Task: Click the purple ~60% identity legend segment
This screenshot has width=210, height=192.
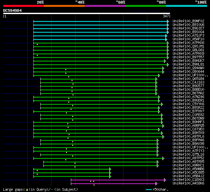Action: [105, 6]
